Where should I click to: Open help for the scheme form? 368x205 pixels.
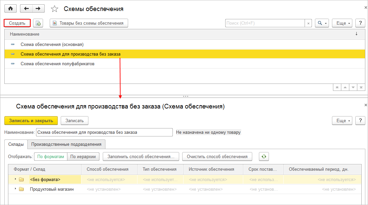coord(360,120)
